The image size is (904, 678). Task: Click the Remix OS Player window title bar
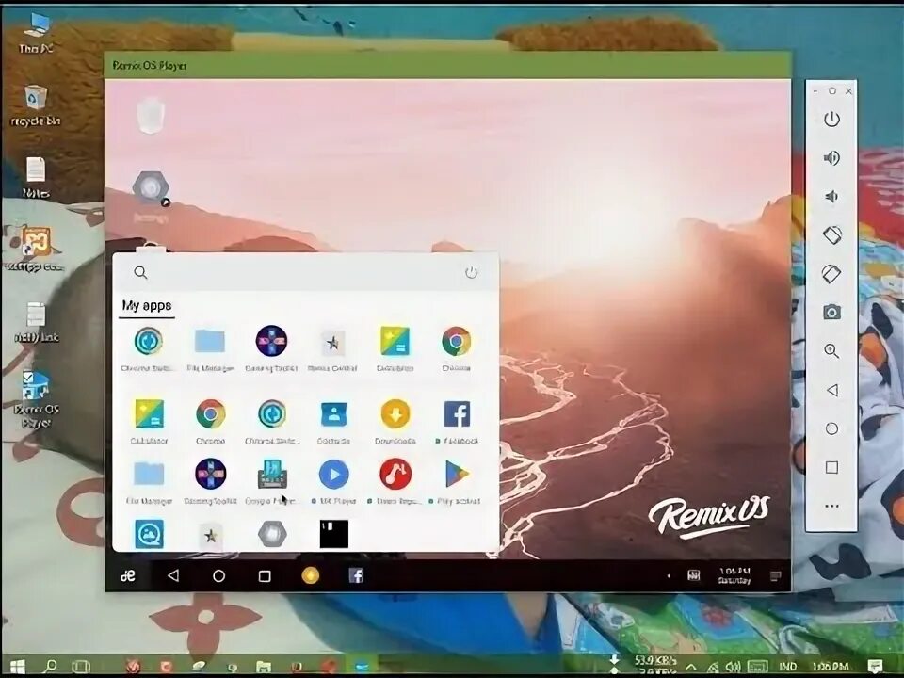pyautogui.click(x=447, y=65)
